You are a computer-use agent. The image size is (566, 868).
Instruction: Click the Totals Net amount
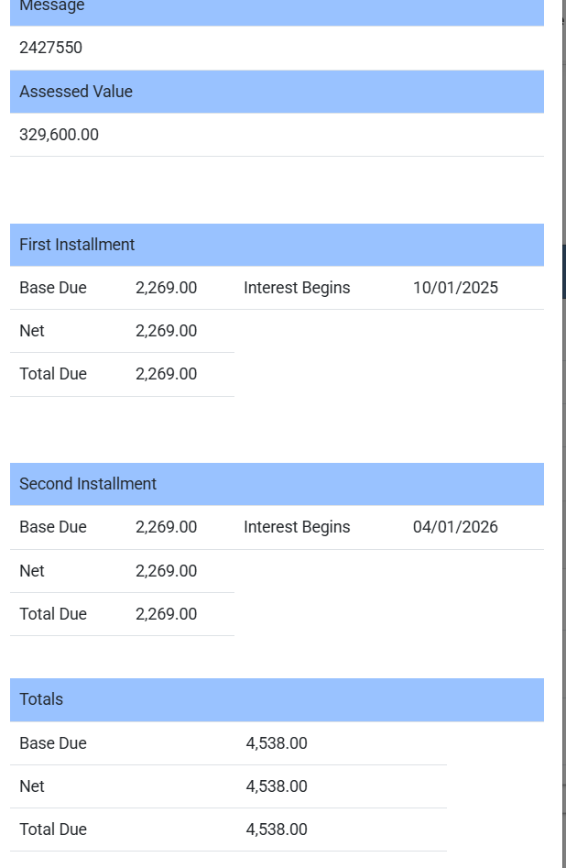(x=277, y=786)
